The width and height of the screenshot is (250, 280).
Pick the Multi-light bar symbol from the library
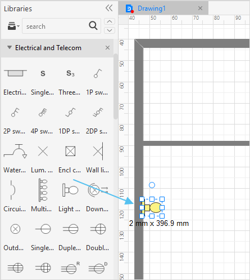[43, 190]
